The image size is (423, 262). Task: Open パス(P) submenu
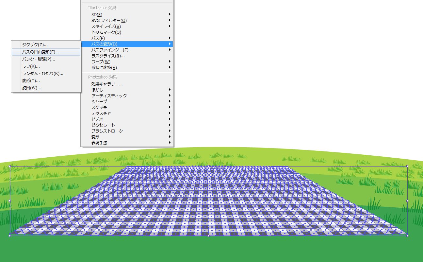(127, 38)
